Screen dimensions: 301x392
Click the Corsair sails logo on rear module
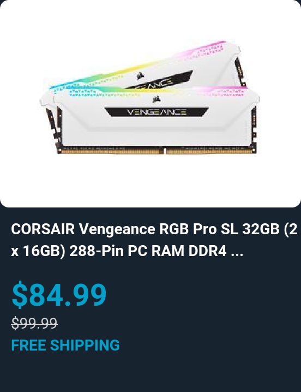point(140,75)
